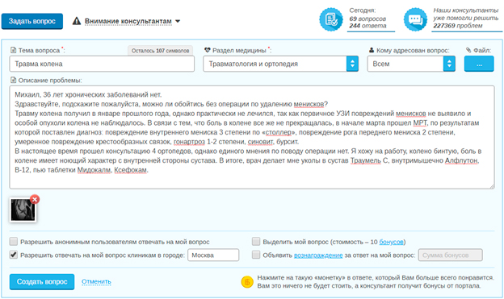The image size is (504, 299).
Task: Open the attached MRI image thumbnail
Action: click(23, 210)
